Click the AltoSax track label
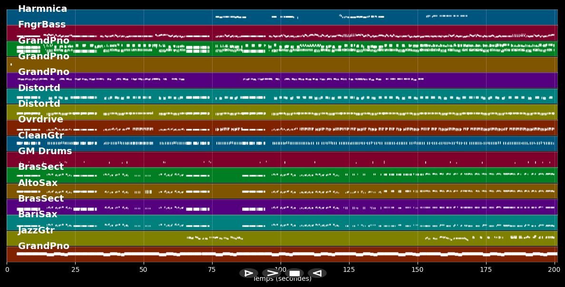This screenshot has width=565, height=287. 38,183
